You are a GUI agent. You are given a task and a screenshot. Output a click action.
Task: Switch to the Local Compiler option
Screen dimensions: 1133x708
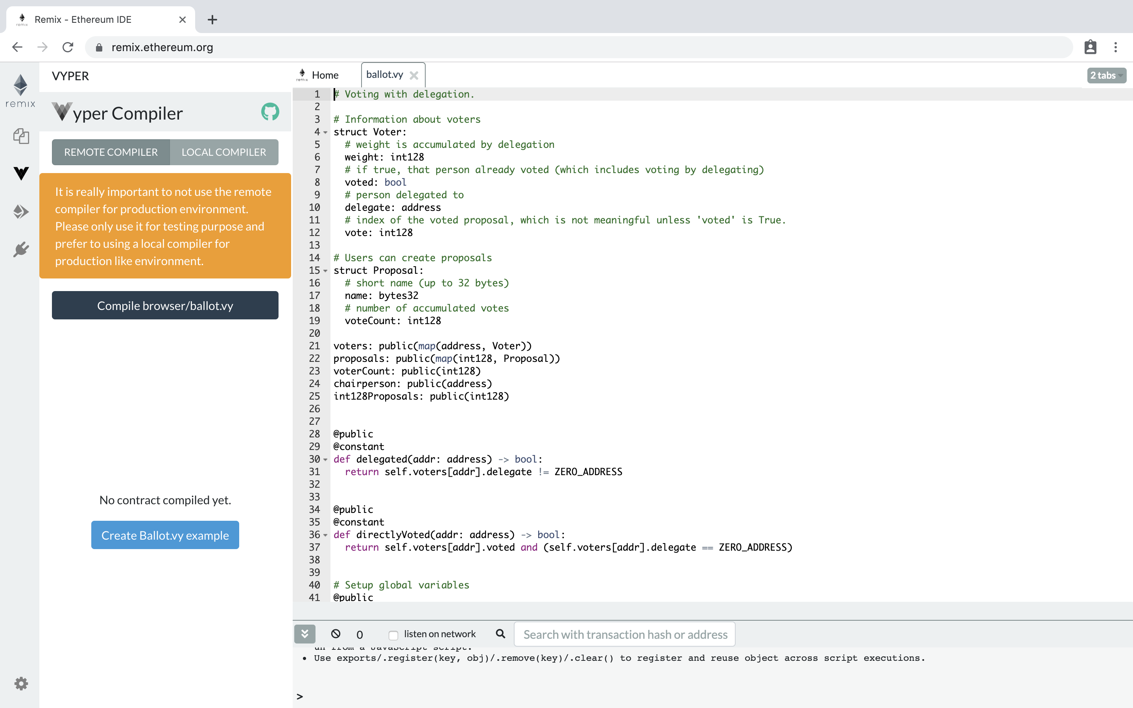(x=224, y=152)
